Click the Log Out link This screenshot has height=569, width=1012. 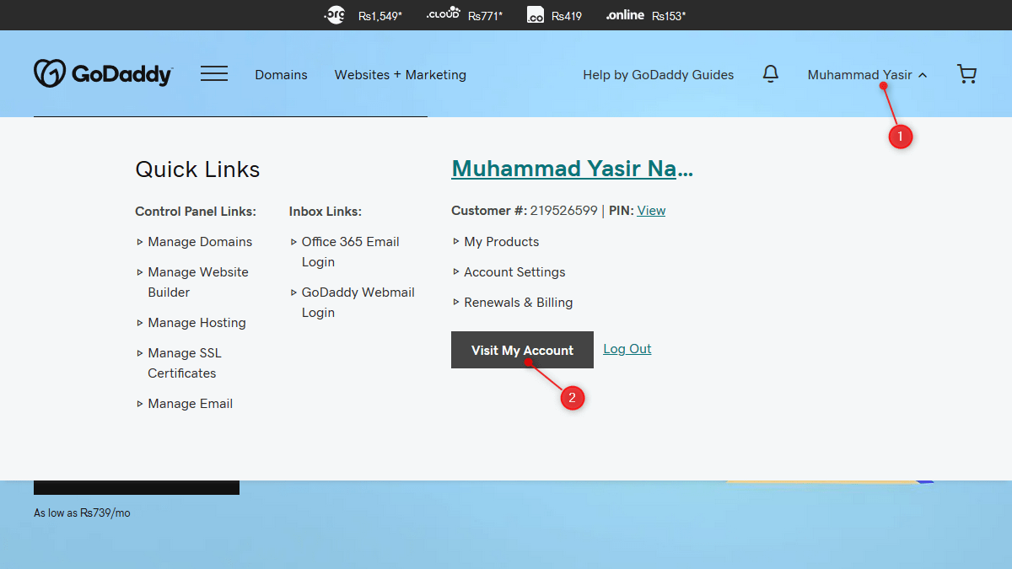pos(627,349)
